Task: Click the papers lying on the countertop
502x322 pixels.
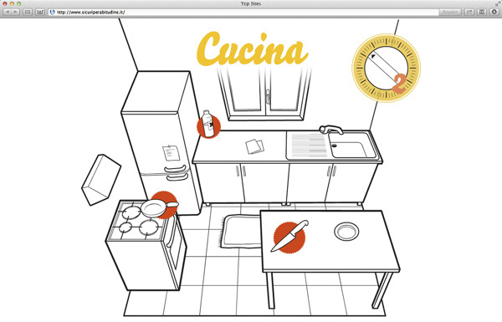Action: (x=255, y=147)
